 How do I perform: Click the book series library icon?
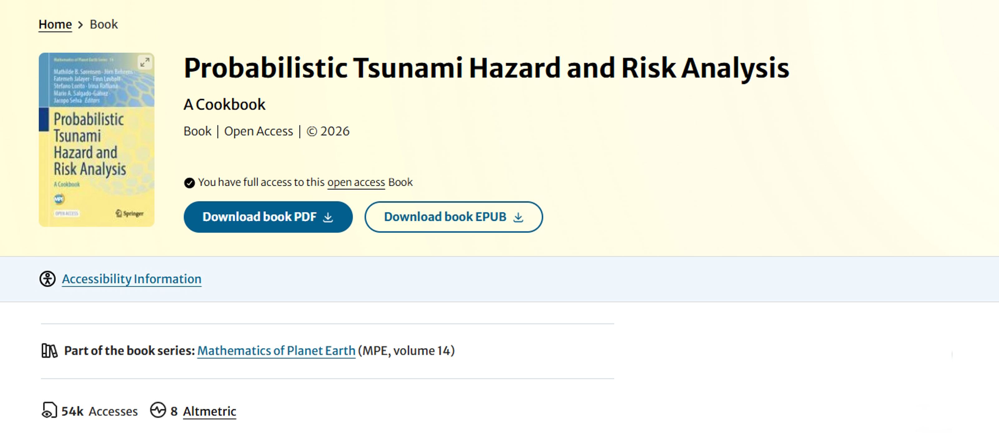pos(49,351)
